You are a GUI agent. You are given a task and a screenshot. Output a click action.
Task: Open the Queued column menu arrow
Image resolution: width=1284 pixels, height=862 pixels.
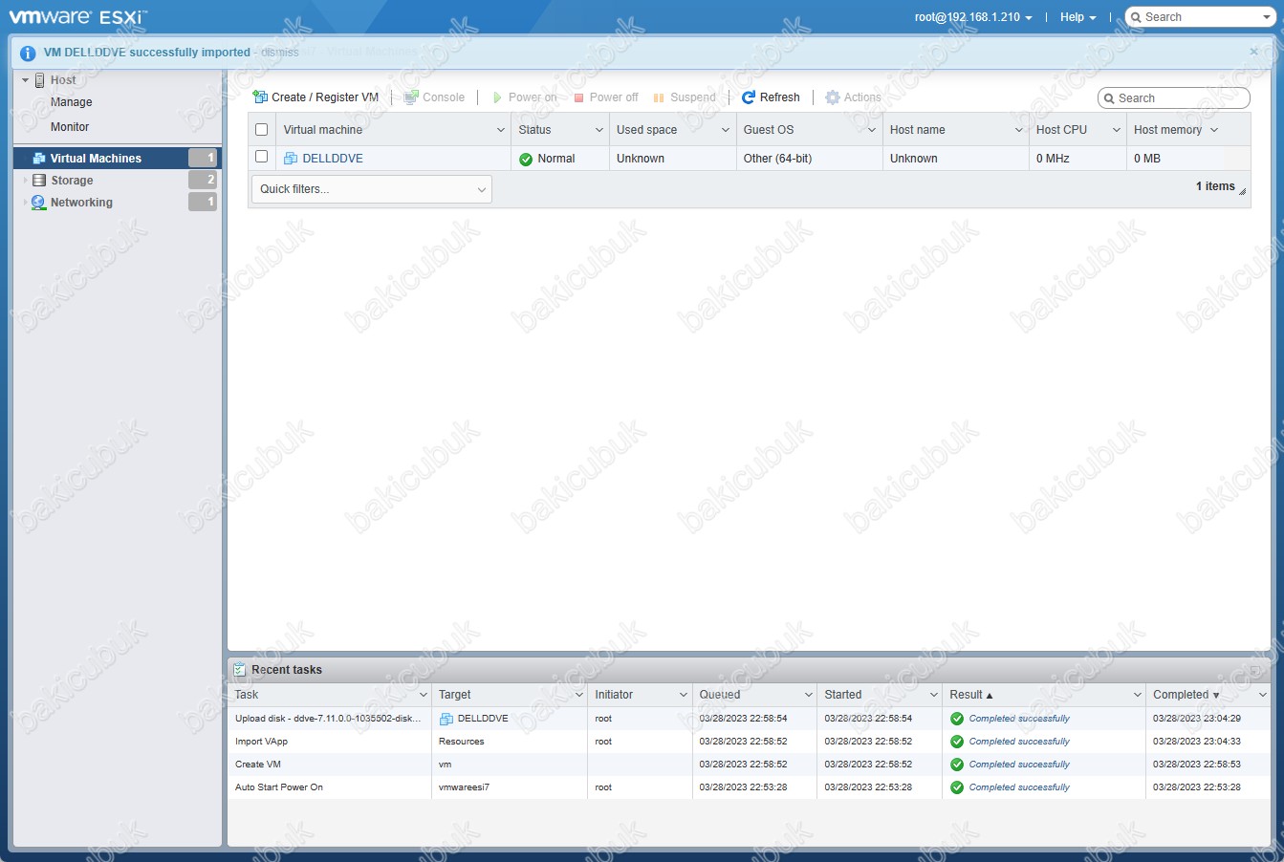click(809, 695)
